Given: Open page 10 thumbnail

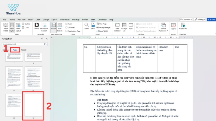Looking at the screenshot, I should (x=33, y=78).
